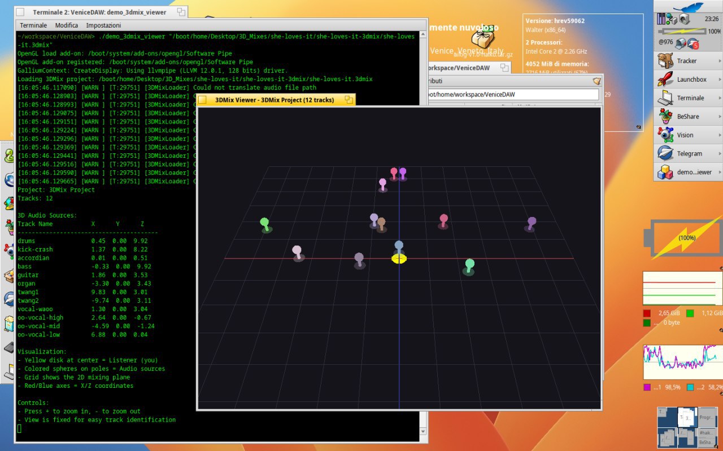Toggle the cyan CPU 2 legend square
Image resolution: width=723 pixels, height=451 pixels.
(x=690, y=387)
